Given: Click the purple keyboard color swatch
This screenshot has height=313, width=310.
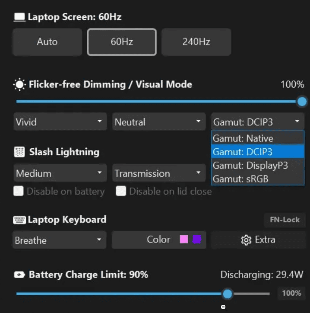Looking at the screenshot, I should pos(197,239).
